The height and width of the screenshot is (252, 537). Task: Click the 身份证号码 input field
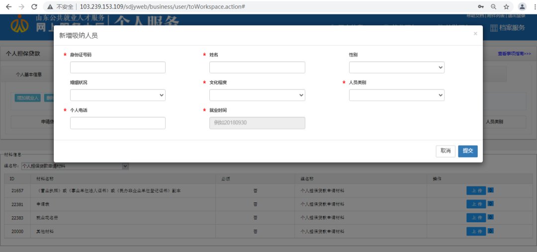coord(117,67)
